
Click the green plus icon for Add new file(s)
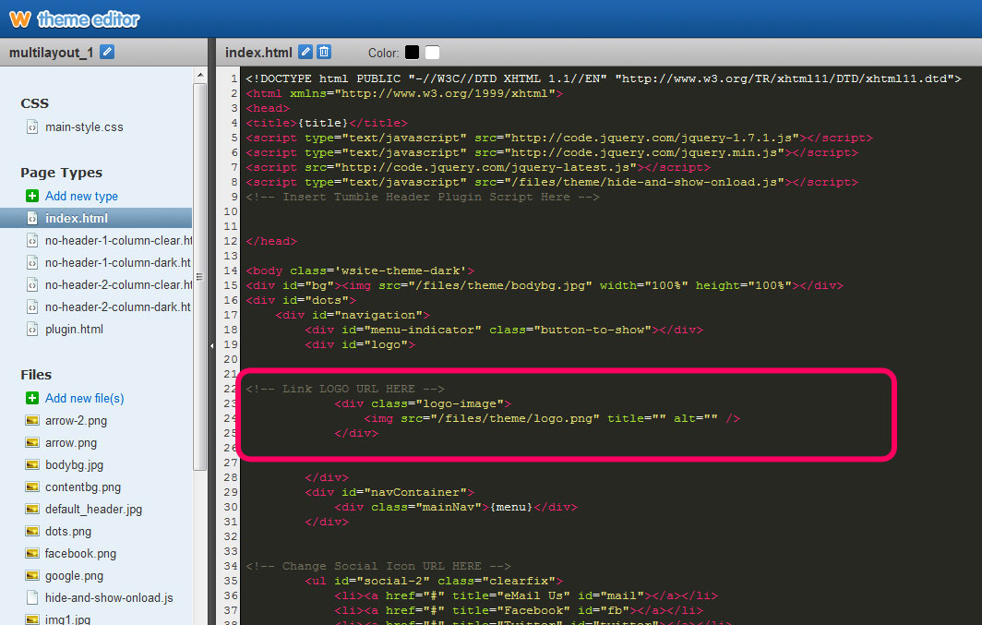[32, 398]
